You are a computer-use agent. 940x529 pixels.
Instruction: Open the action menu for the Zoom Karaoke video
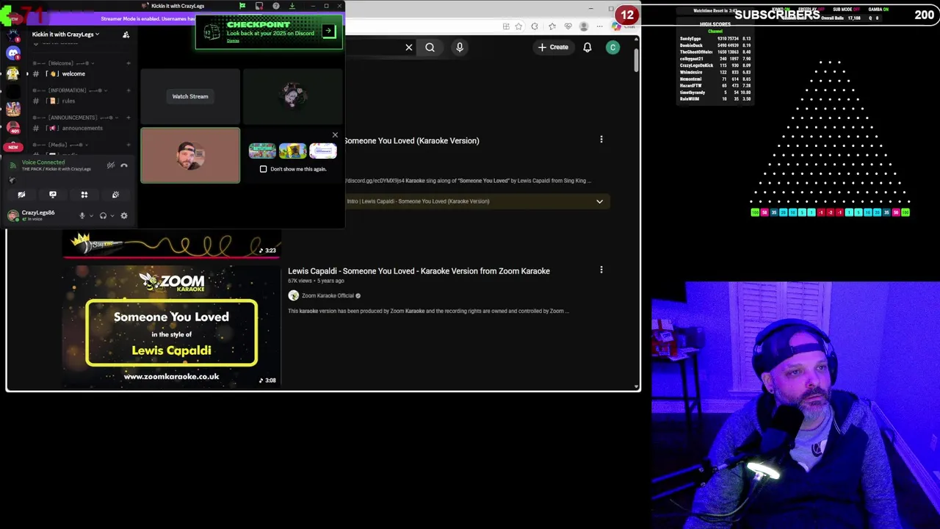[601, 270]
